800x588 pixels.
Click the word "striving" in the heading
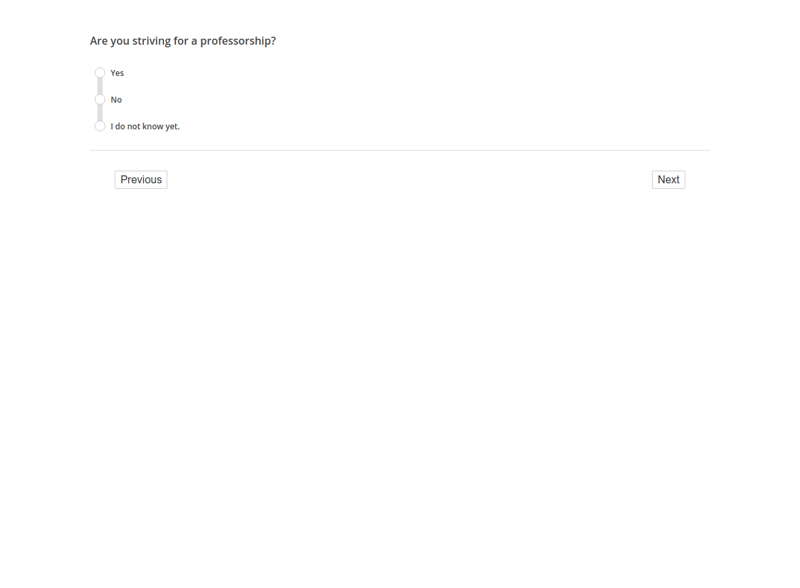click(x=151, y=41)
